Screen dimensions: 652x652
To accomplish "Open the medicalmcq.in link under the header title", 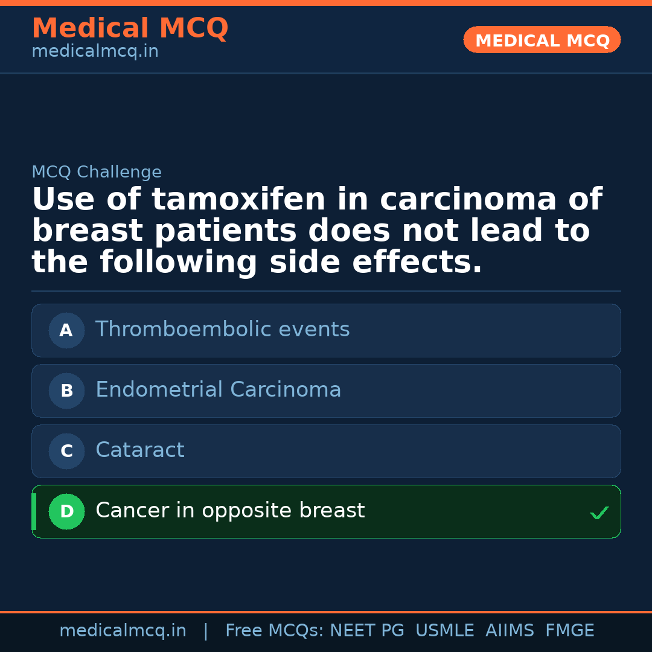I will click(95, 51).
